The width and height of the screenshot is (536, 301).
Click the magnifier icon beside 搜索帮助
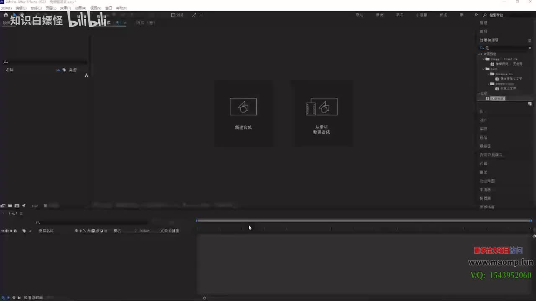coord(485,15)
